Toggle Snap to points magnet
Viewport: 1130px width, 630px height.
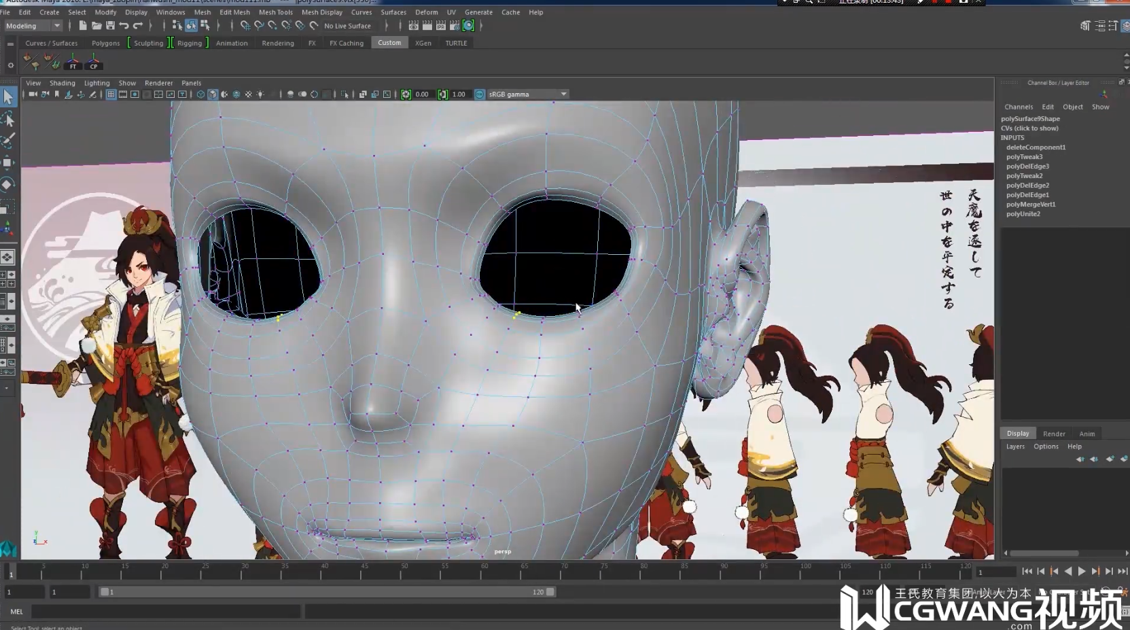(x=272, y=26)
